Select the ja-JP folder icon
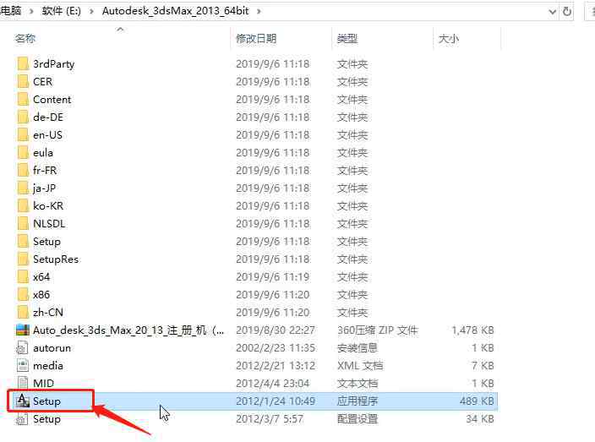 (x=23, y=188)
